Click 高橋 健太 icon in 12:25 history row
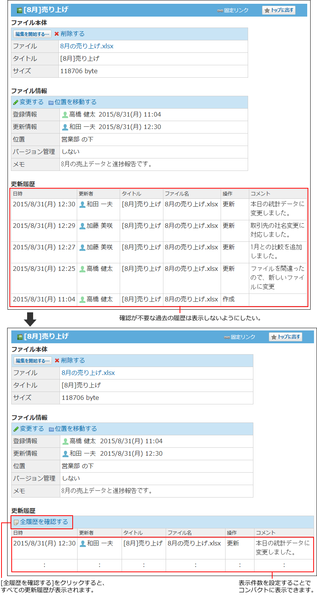The width and height of the screenshot is (317, 596). (x=82, y=269)
